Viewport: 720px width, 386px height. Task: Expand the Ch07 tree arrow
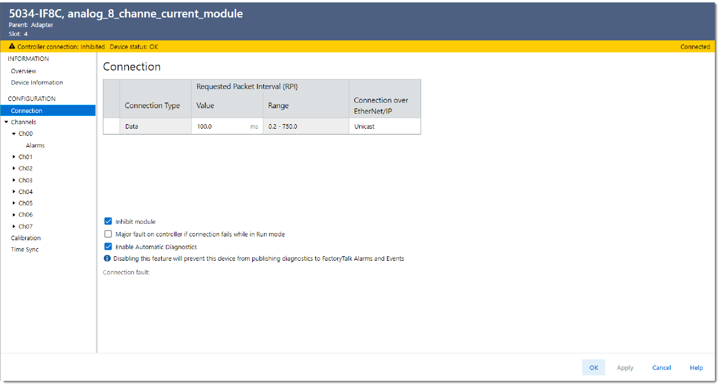point(14,226)
